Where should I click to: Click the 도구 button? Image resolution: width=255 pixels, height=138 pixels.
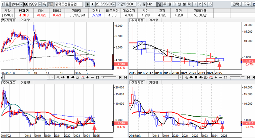(247, 4)
